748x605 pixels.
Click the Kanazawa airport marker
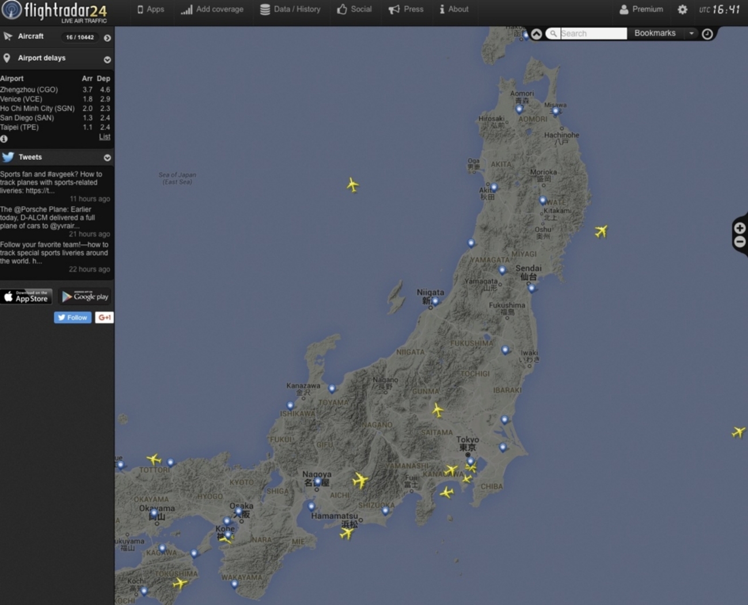pyautogui.click(x=290, y=405)
